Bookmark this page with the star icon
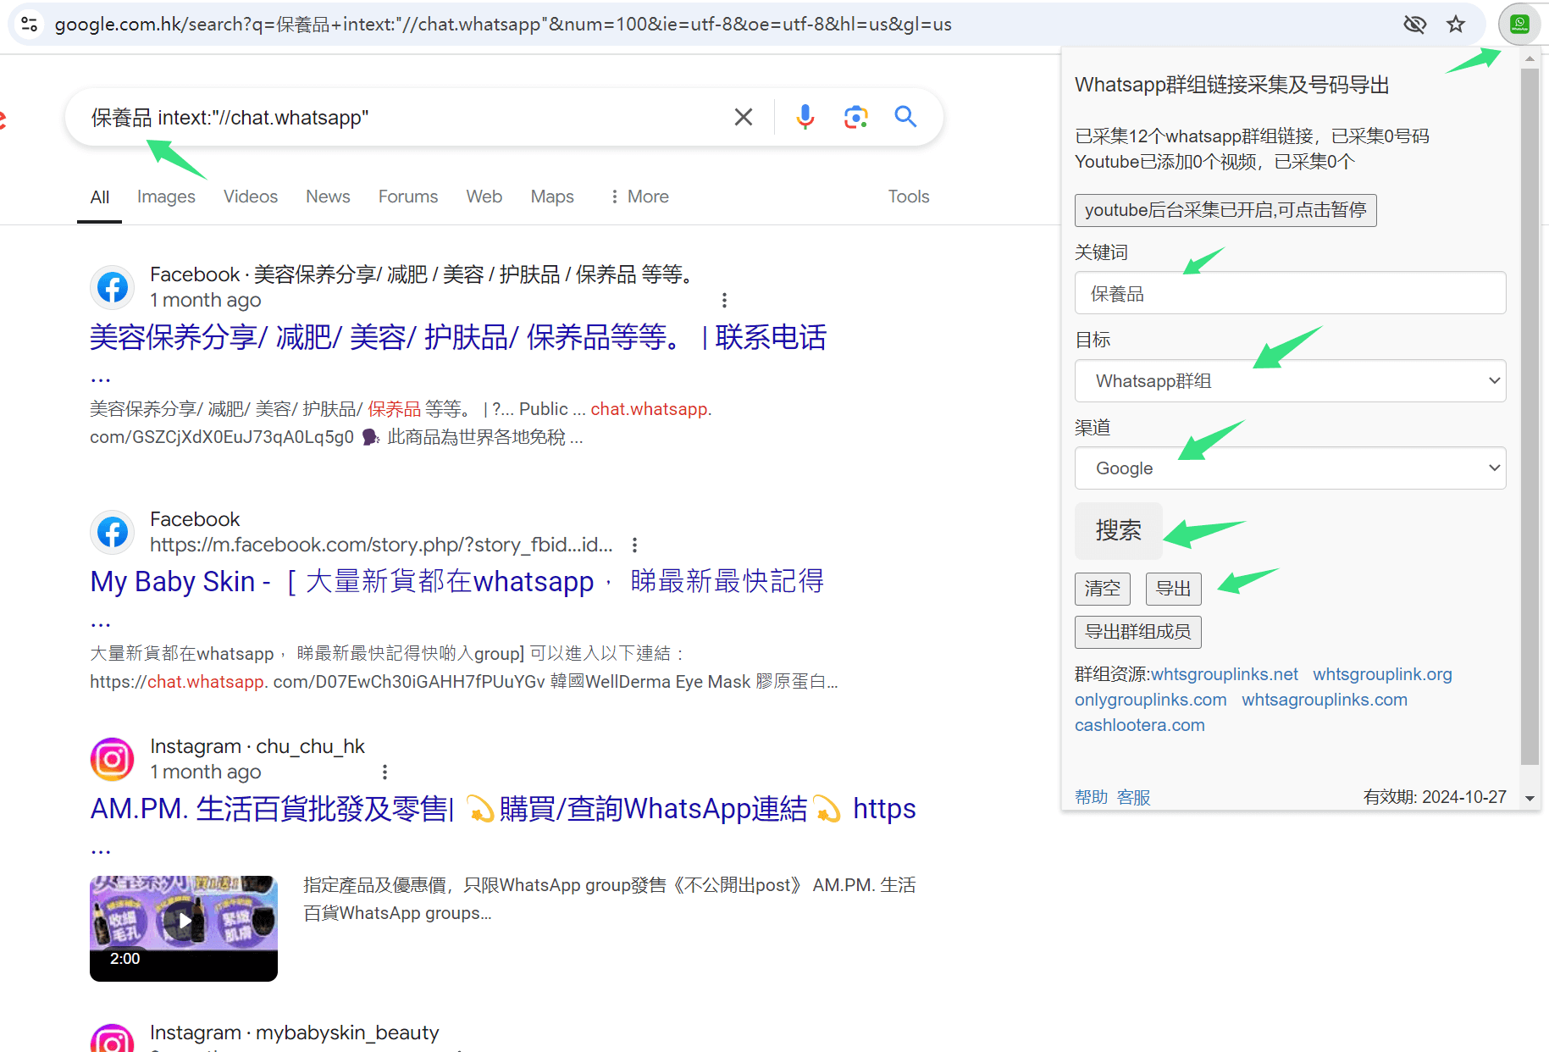Viewport: 1549px width, 1052px height. [x=1456, y=24]
